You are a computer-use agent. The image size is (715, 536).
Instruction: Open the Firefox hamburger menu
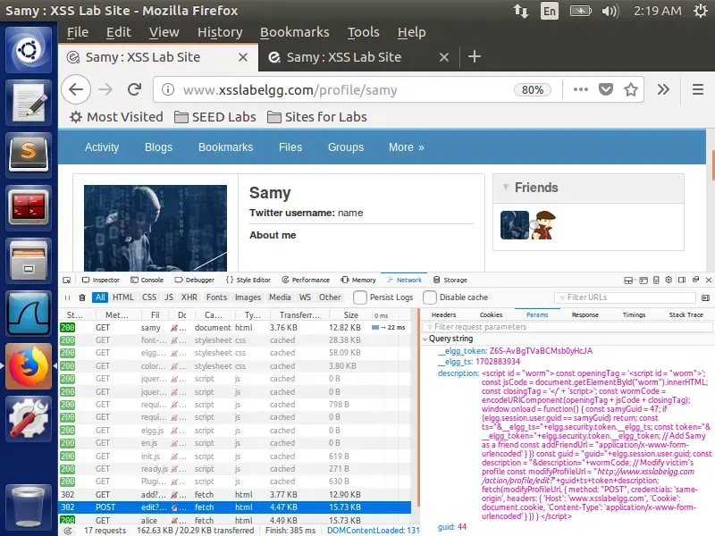pyautogui.click(x=698, y=89)
